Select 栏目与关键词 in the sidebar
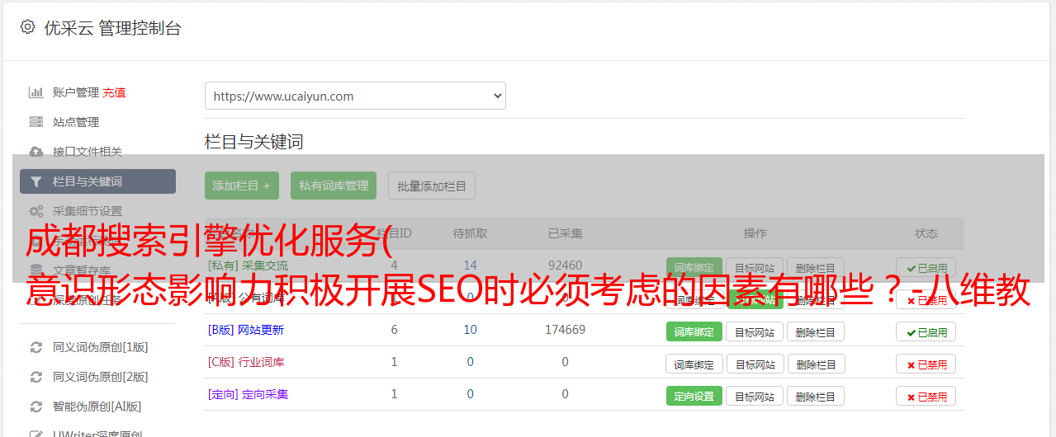 [97, 181]
